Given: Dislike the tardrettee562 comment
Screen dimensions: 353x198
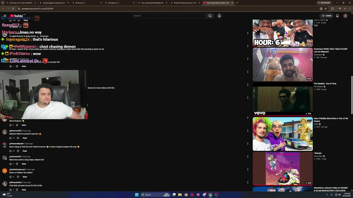Looking at the screenshot, I should pyautogui.click(x=17, y=164).
